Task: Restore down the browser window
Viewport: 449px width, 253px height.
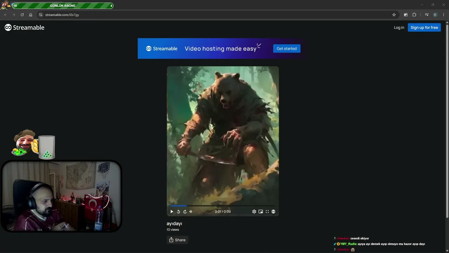Action: (x=433, y=5)
